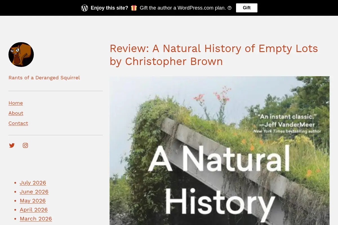Click the help question mark icon

[x=230, y=8]
